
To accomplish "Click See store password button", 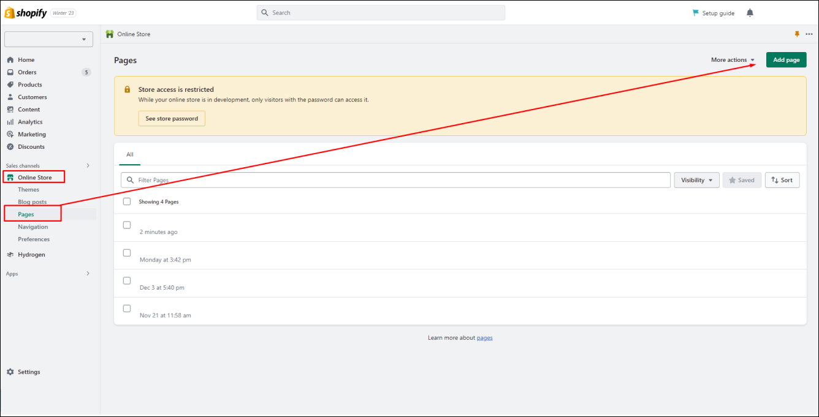I will point(172,119).
